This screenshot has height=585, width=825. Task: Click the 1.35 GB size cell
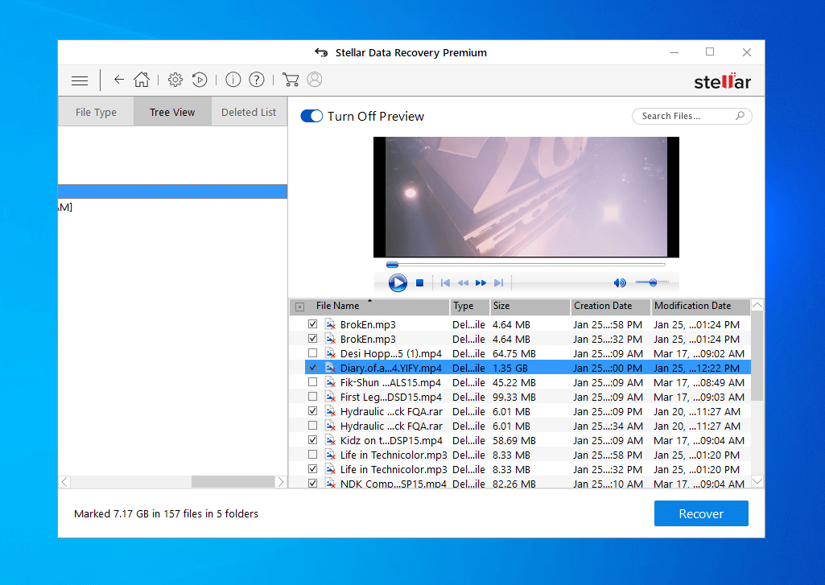coord(509,369)
